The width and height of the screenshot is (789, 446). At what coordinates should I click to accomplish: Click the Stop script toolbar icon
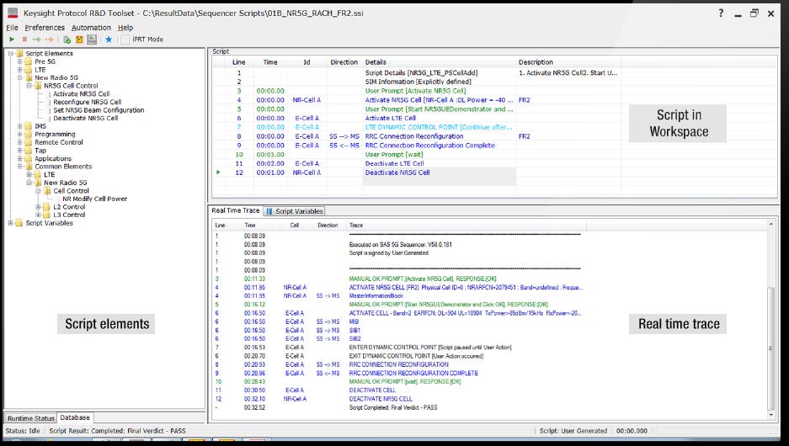coord(24,40)
